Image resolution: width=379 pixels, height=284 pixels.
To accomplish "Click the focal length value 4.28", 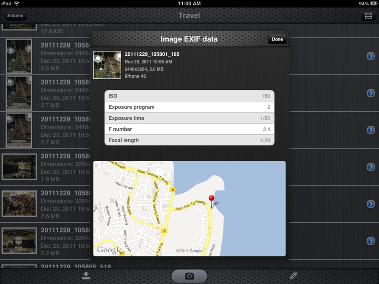I will 265,140.
